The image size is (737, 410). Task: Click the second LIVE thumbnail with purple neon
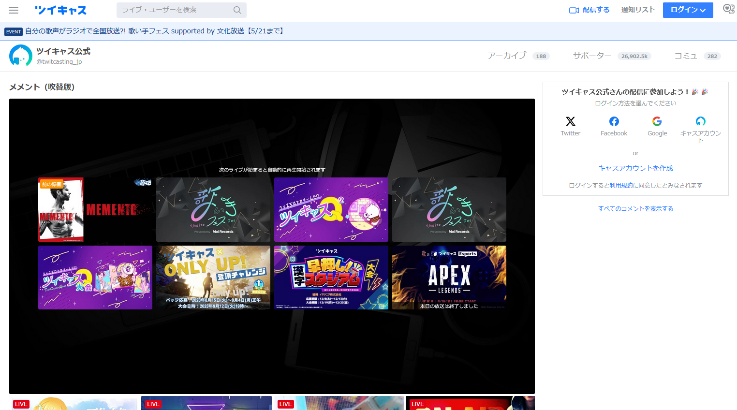[206, 403]
